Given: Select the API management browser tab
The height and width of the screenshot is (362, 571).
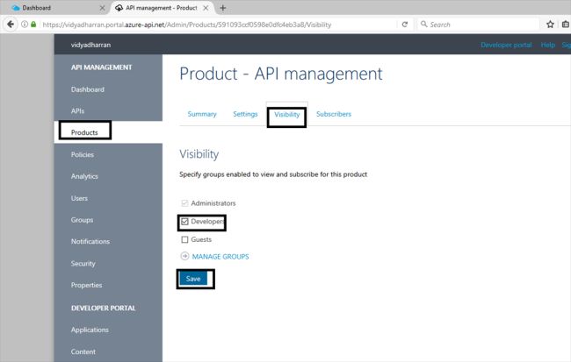Looking at the screenshot, I should (162, 8).
